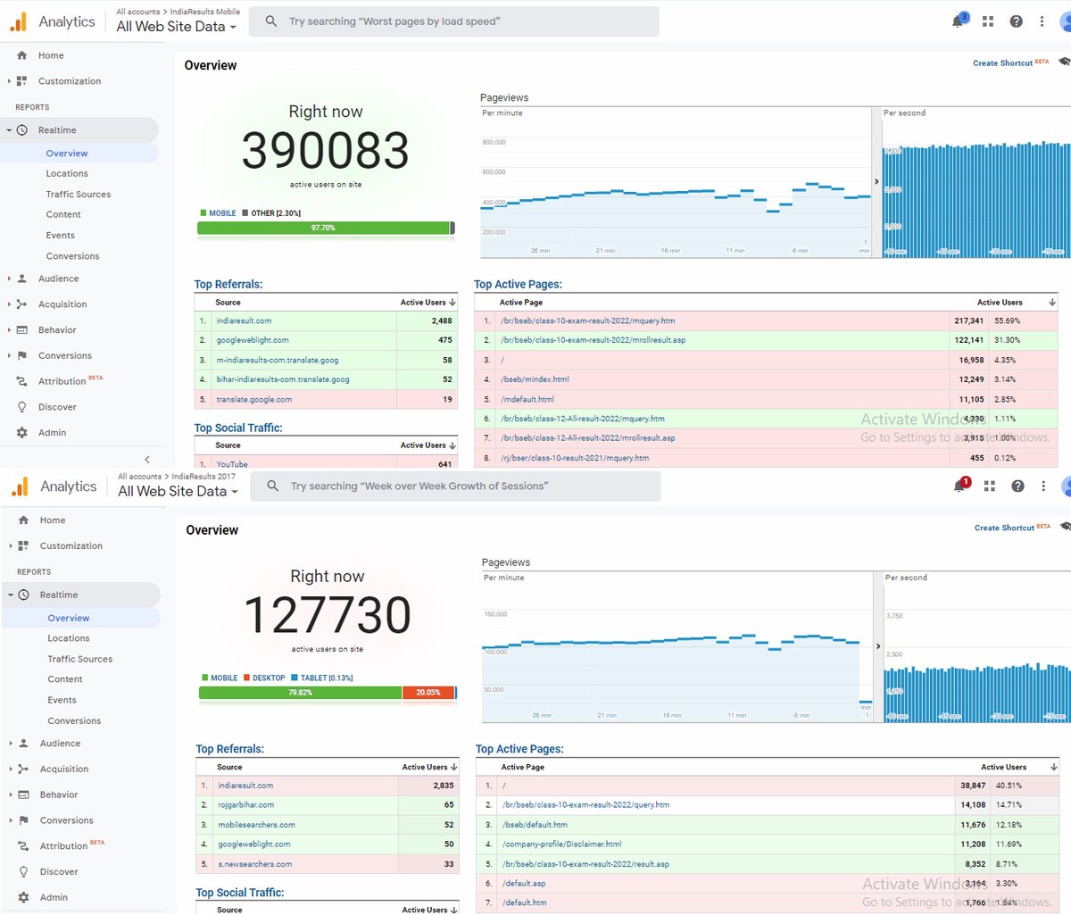Click Home house icon in IndiaResults Mobile sidebar
The image size is (1071, 915).
[22, 55]
